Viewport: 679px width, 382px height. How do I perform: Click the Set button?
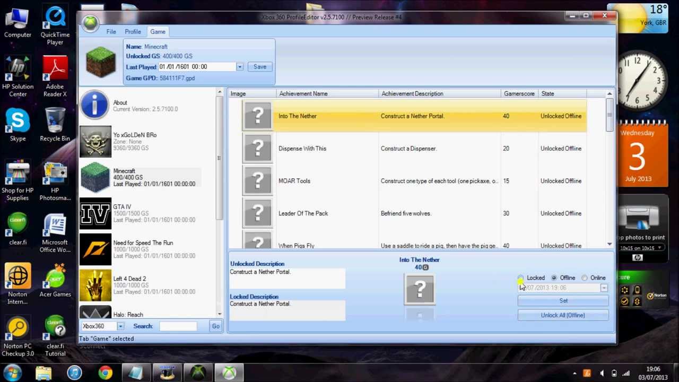pos(563,301)
